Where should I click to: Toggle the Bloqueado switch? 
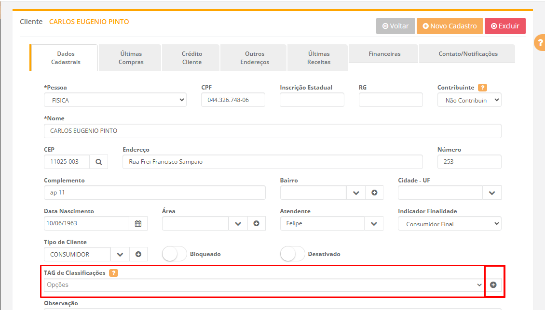click(x=174, y=254)
